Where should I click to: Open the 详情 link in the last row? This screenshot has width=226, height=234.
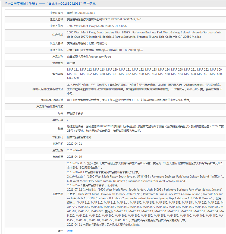(x=70, y=231)
